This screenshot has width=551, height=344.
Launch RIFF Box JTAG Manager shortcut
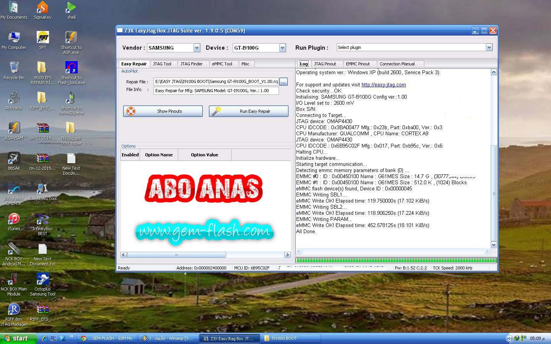pos(14,315)
